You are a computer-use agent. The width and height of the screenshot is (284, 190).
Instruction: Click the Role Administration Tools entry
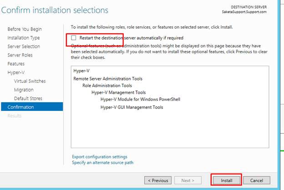(107, 85)
